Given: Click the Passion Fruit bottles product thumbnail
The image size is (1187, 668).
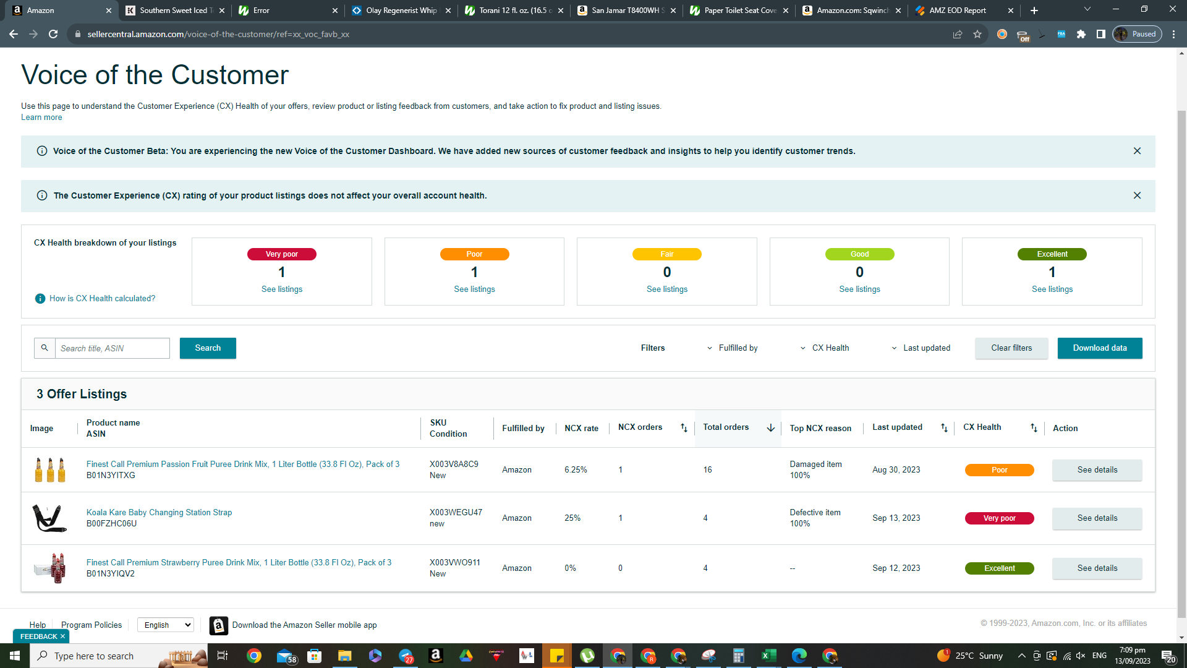Looking at the screenshot, I should (x=50, y=470).
